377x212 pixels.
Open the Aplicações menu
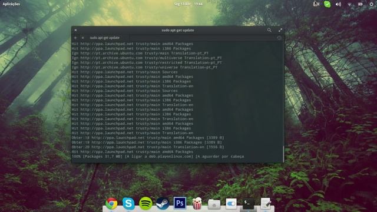click(11, 4)
